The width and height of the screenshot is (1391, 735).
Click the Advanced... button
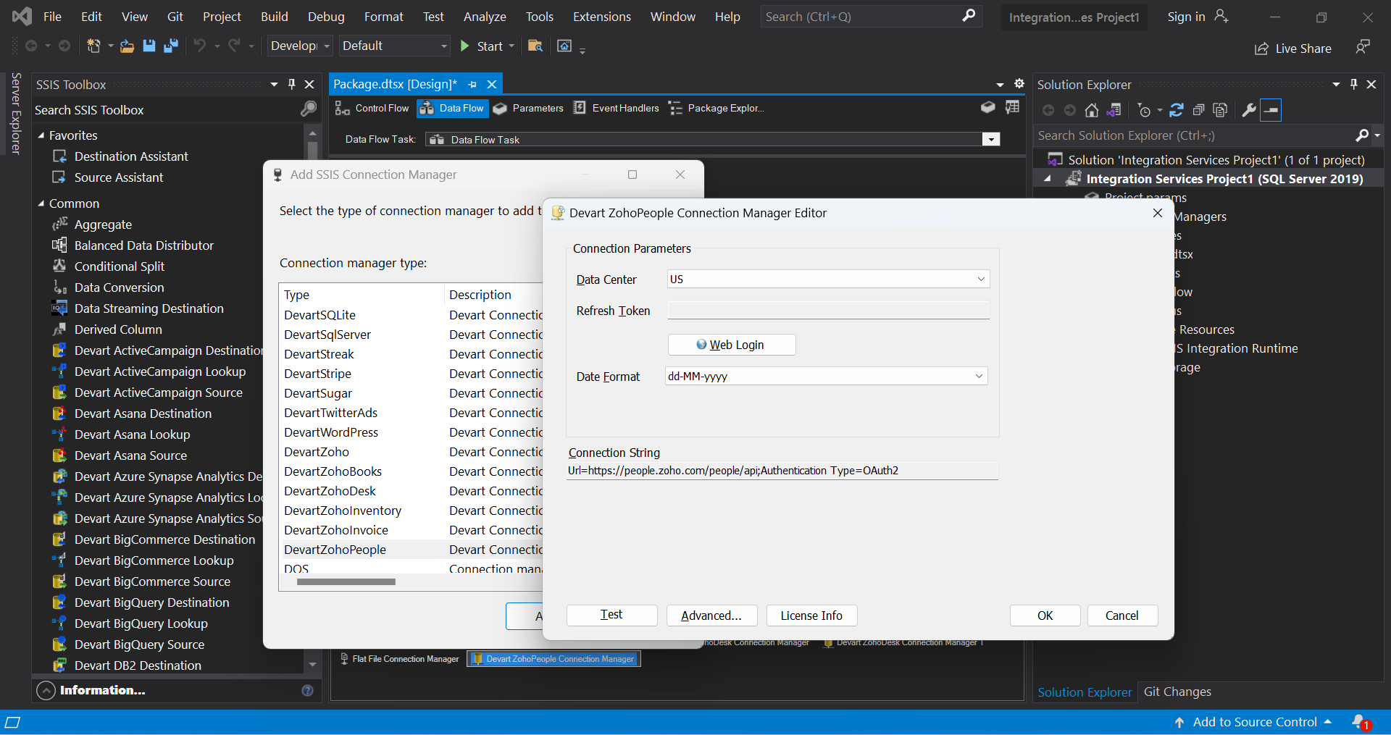pos(711,615)
